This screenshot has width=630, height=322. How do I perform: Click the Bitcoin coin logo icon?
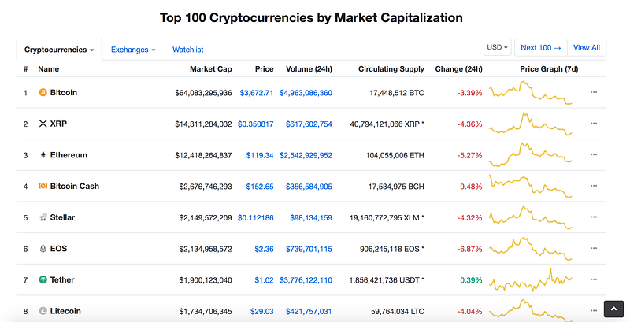(43, 93)
